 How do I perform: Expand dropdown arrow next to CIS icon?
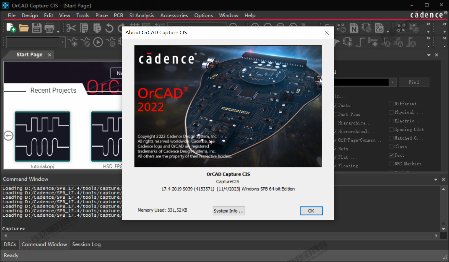pos(388,32)
